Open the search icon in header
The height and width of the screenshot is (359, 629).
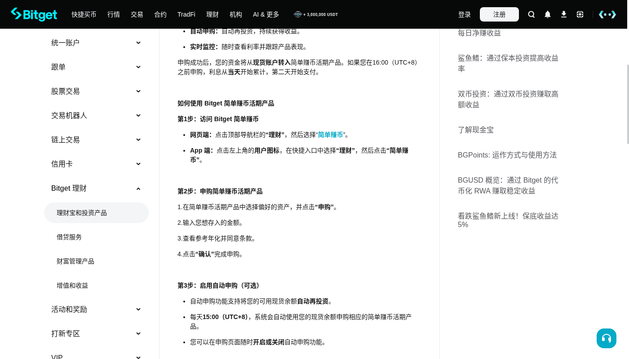pos(532,14)
